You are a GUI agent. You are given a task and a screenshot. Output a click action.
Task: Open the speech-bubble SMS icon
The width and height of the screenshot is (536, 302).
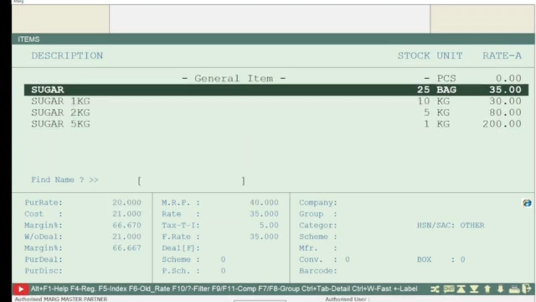448,289
